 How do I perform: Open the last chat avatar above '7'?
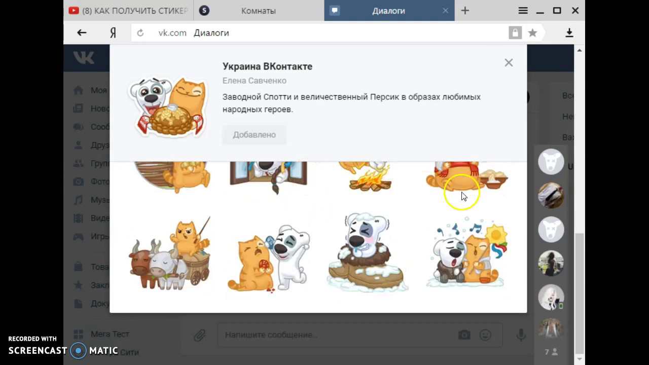click(x=551, y=330)
